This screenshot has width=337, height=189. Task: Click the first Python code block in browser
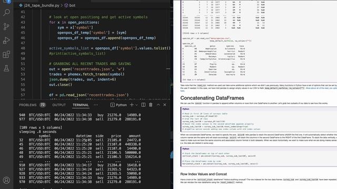[x=259, y=119]
